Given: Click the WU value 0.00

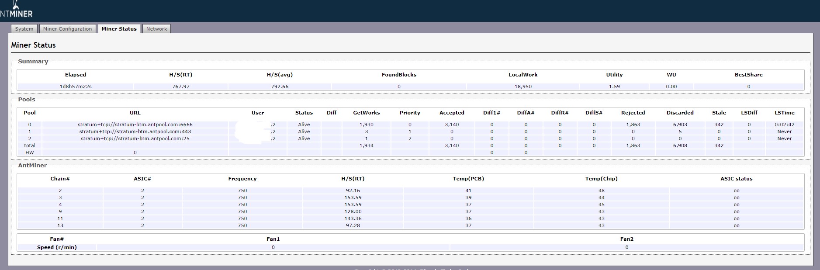Looking at the screenshot, I should (671, 87).
